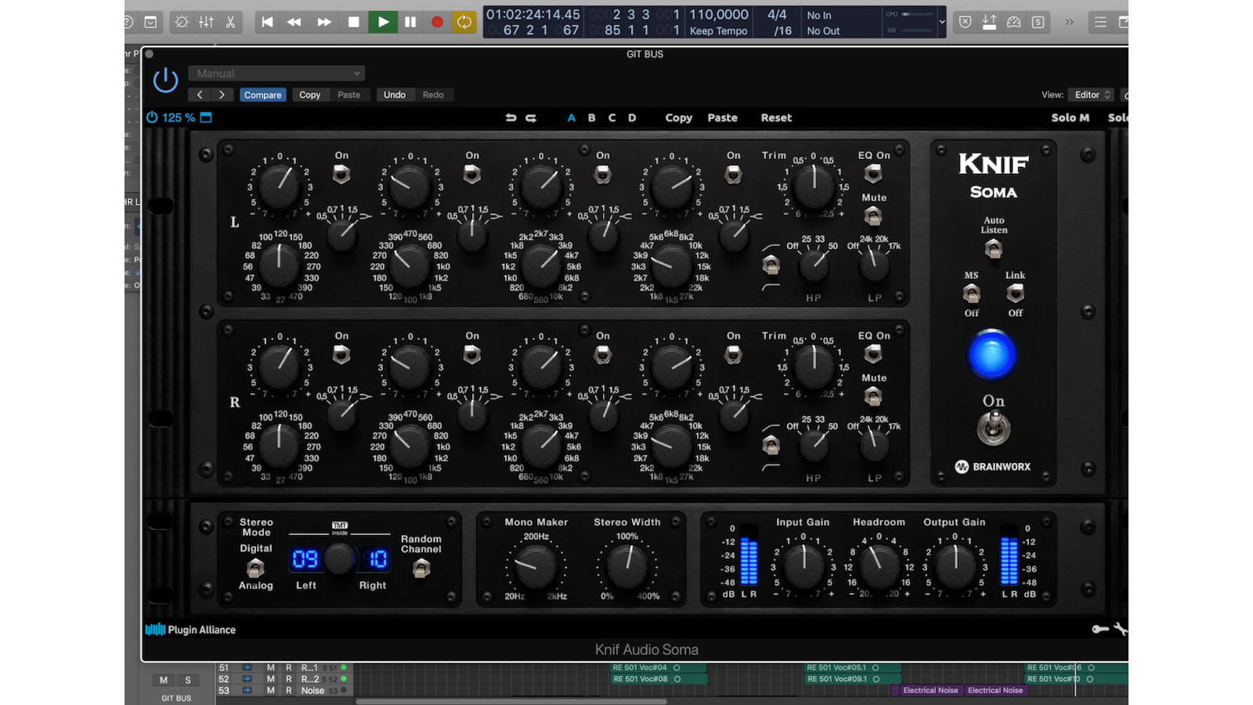This screenshot has width=1253, height=705.
Task: Open the CPU performance meter gauge icon
Action: pos(1014,22)
